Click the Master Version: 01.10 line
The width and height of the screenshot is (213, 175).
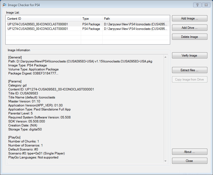[x=24, y=101]
